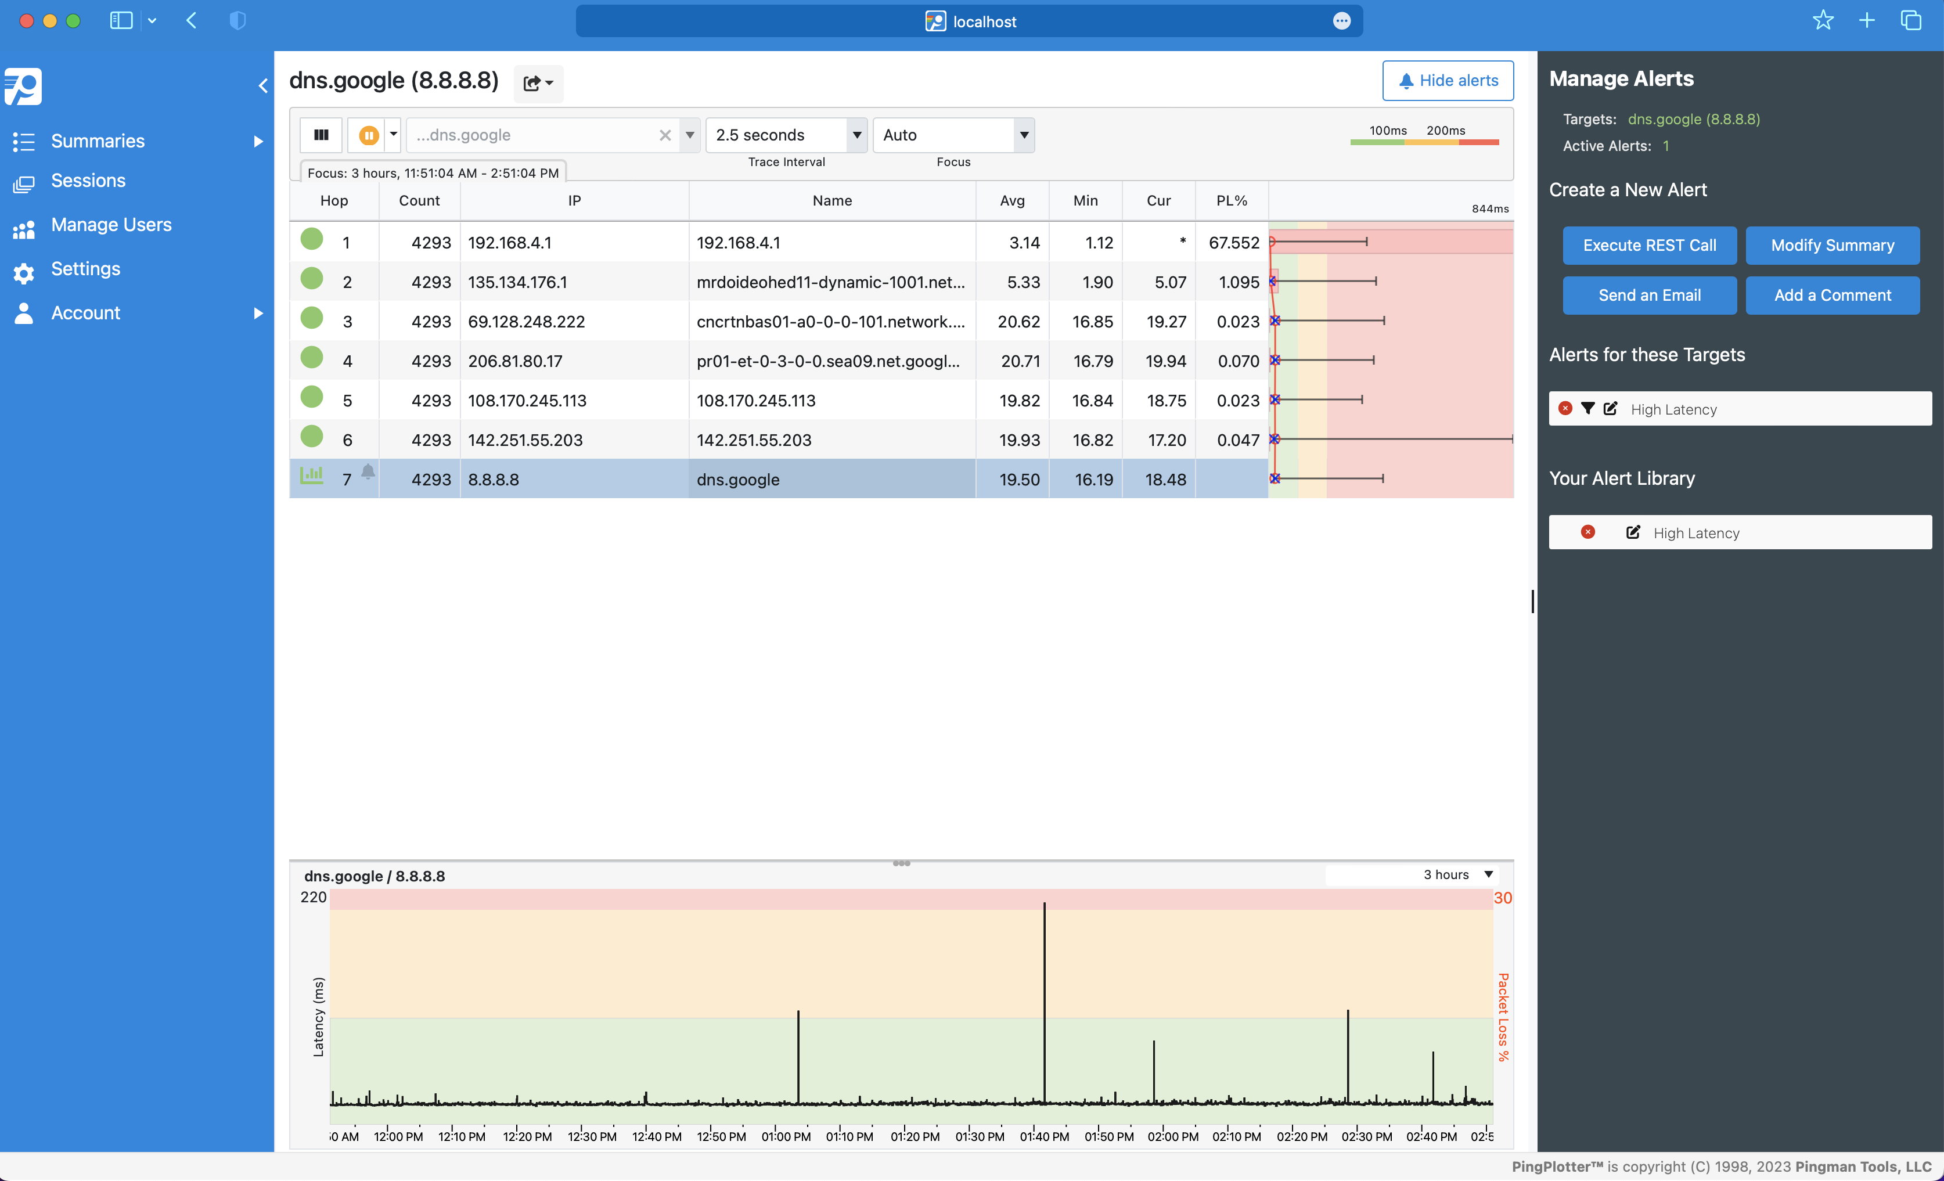Click the alert bell icon on hop 7
The image size is (1944, 1181).
pos(368,472)
